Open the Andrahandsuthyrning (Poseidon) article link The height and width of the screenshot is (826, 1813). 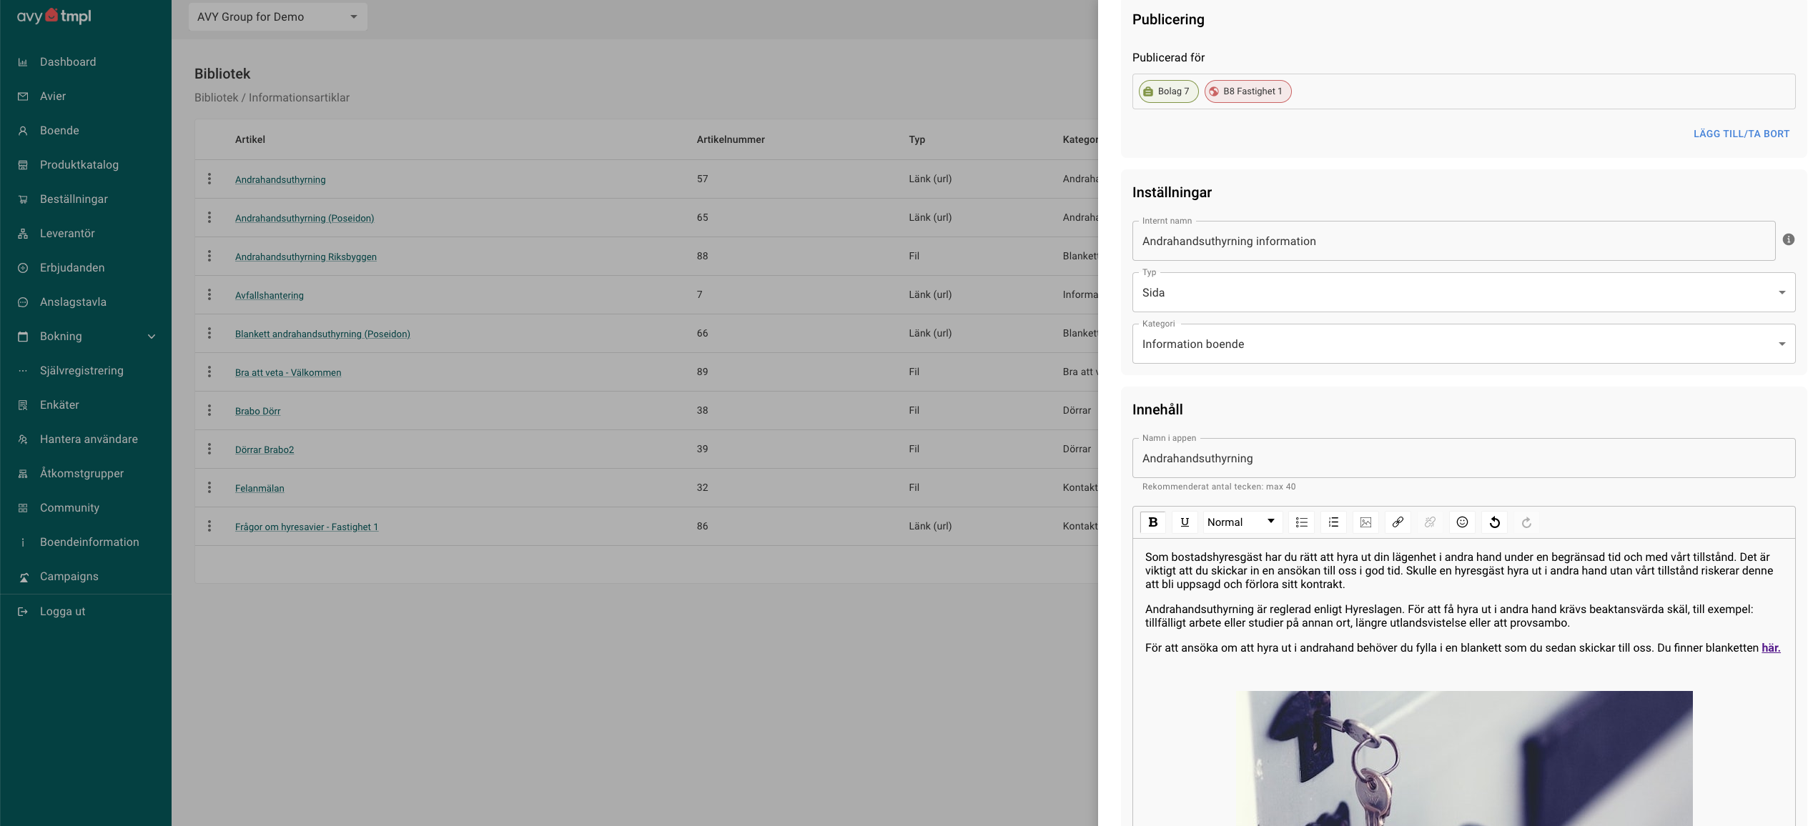(x=305, y=218)
